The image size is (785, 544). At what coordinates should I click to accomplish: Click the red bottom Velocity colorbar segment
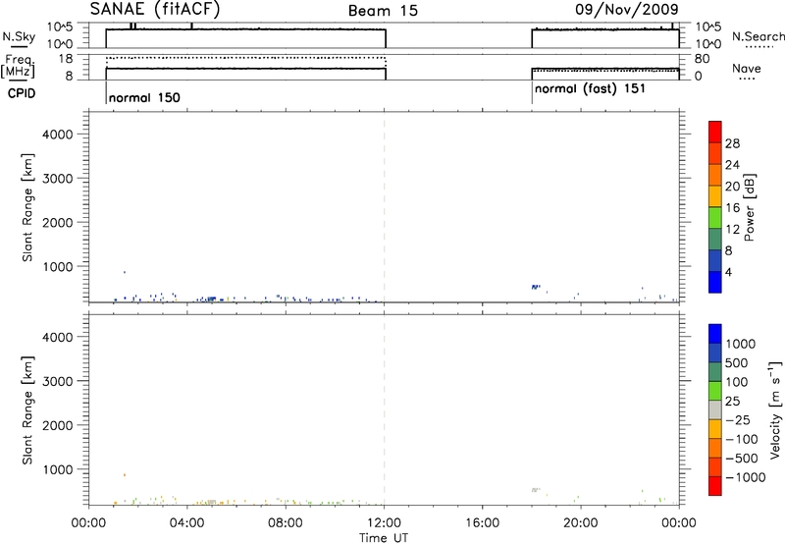715,486
